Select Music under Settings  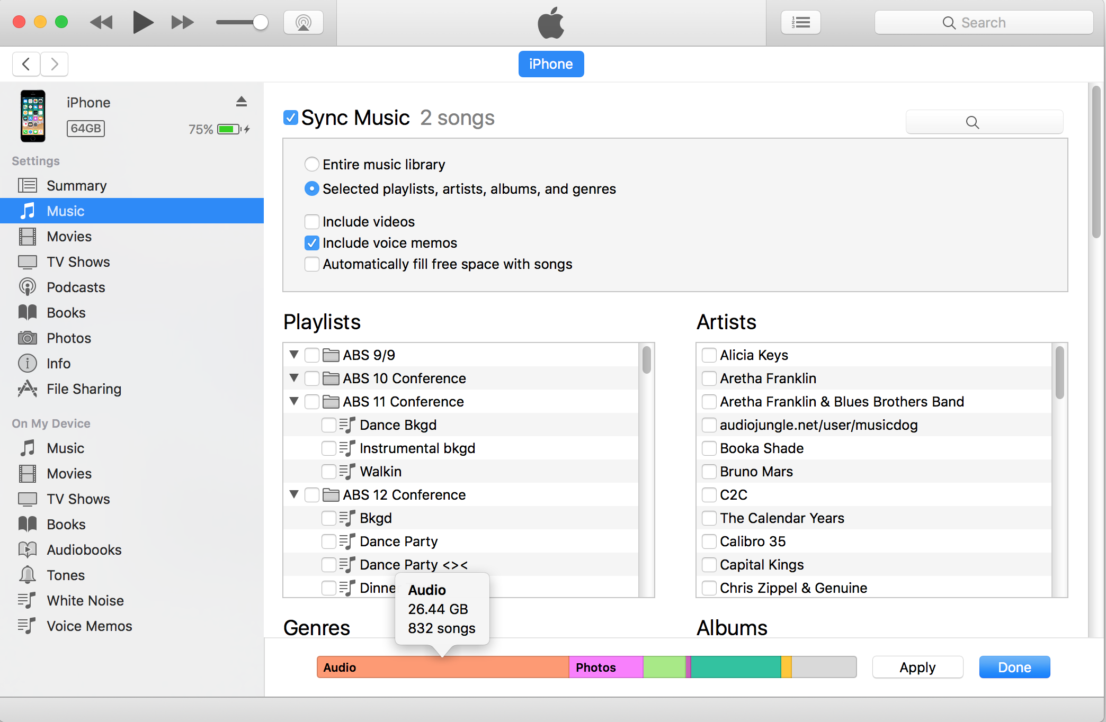pyautogui.click(x=132, y=211)
